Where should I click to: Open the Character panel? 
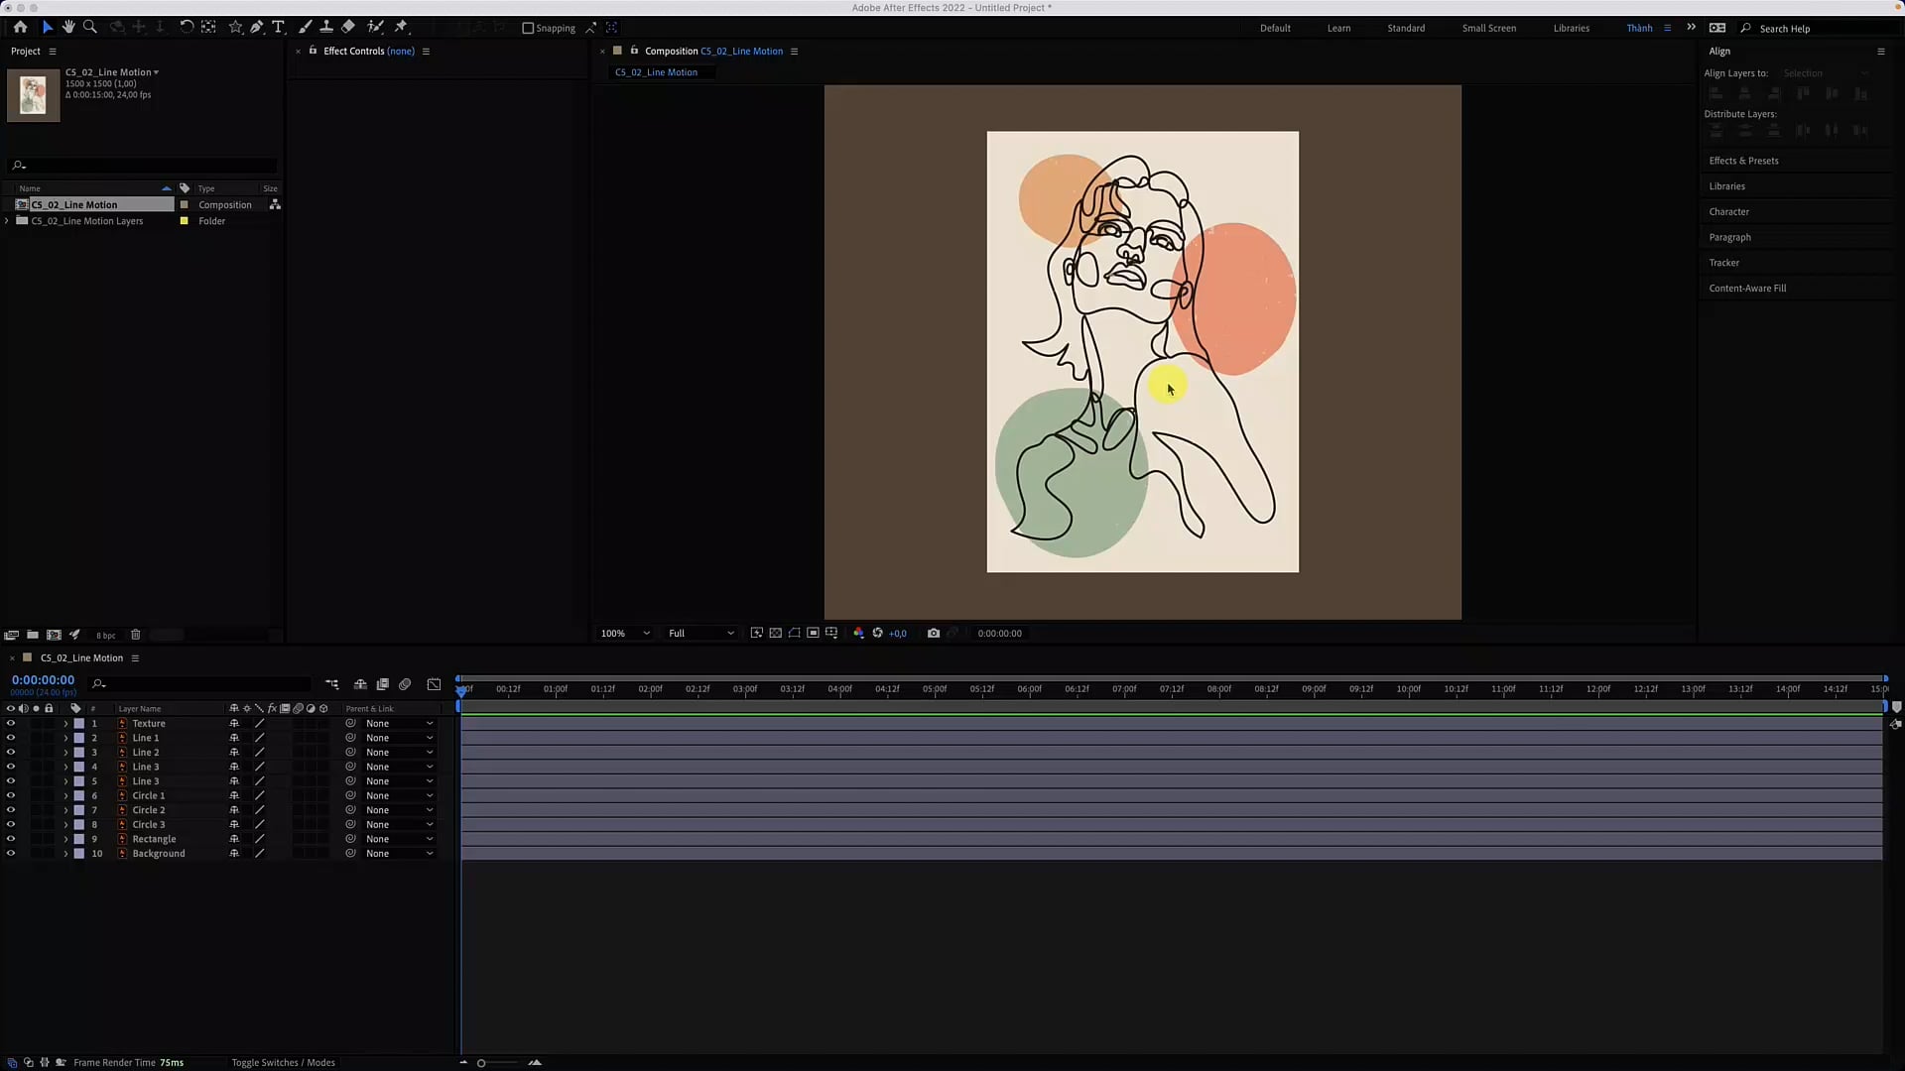1728,211
